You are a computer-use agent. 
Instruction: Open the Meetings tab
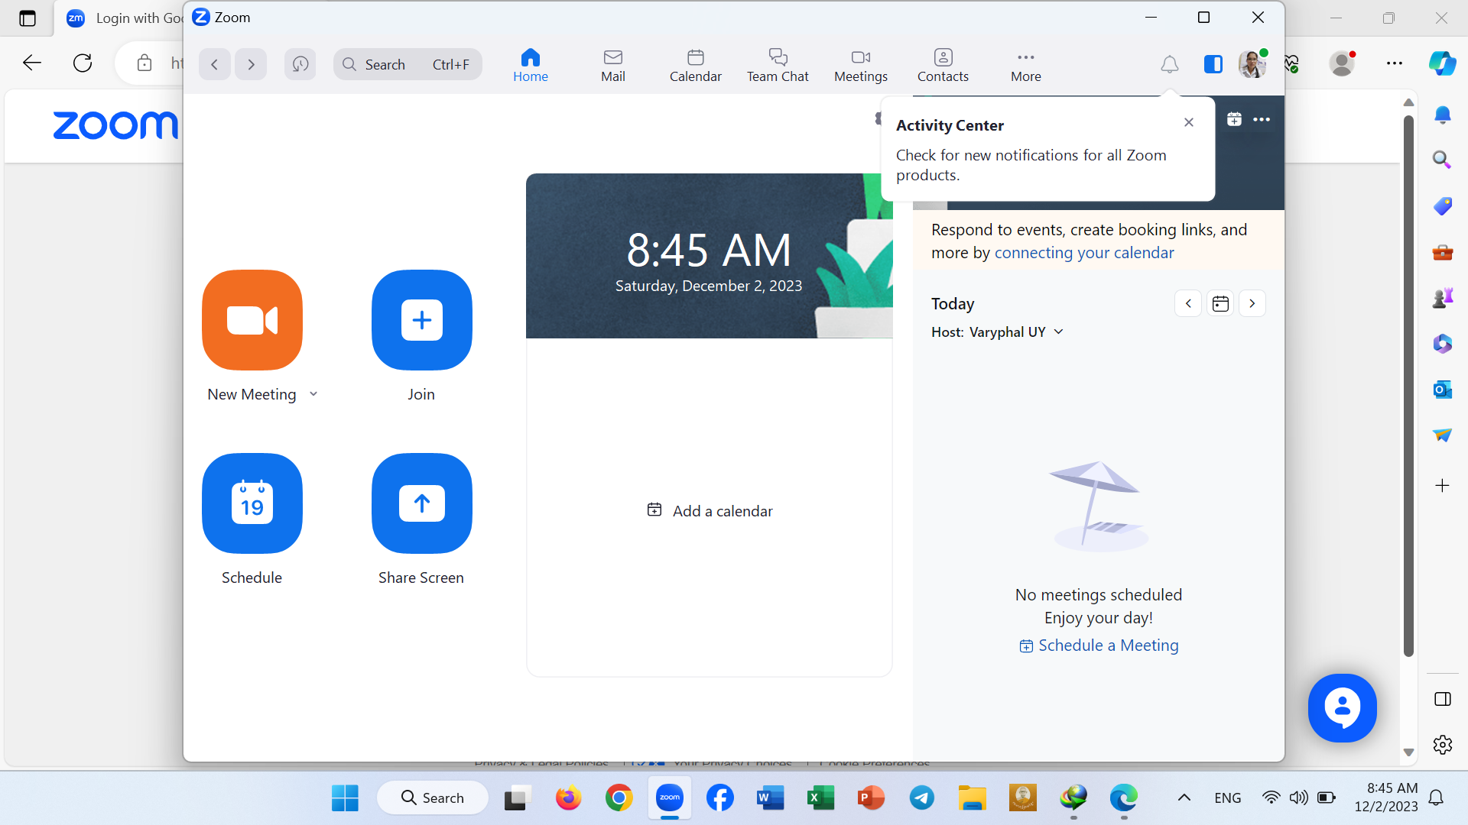point(861,66)
